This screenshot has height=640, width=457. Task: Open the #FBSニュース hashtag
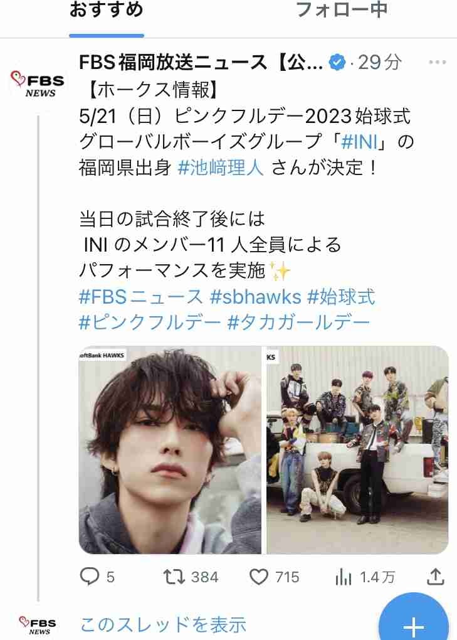pyautogui.click(x=141, y=297)
